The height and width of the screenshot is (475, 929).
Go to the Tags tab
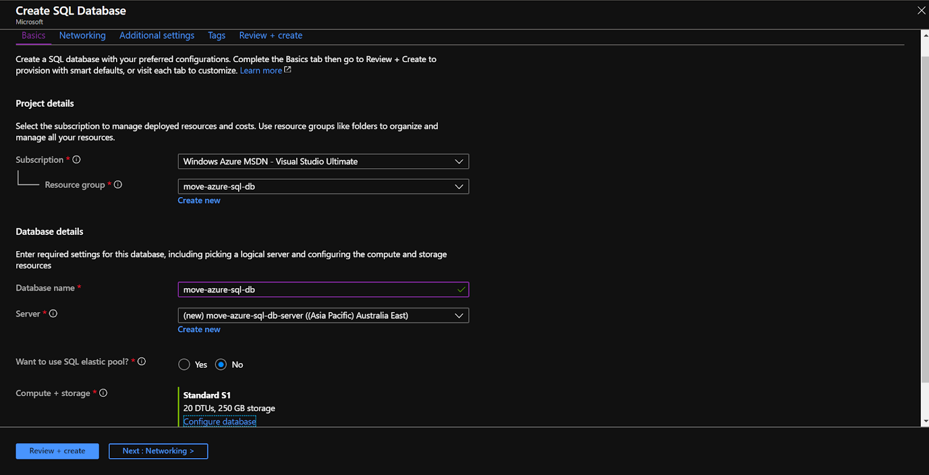[x=217, y=35]
